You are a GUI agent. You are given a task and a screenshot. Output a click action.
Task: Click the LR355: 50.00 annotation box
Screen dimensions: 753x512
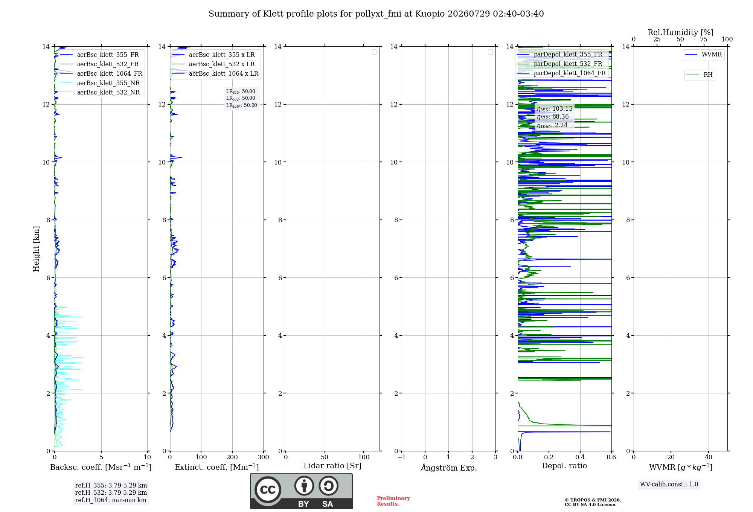tap(242, 98)
